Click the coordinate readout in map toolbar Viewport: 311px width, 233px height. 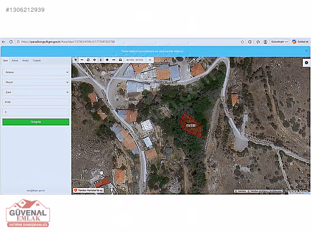coord(135,59)
